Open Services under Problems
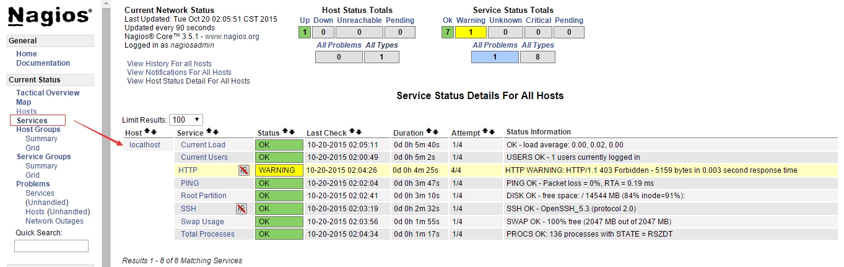Viewport: 844px width, 267px height. point(40,193)
